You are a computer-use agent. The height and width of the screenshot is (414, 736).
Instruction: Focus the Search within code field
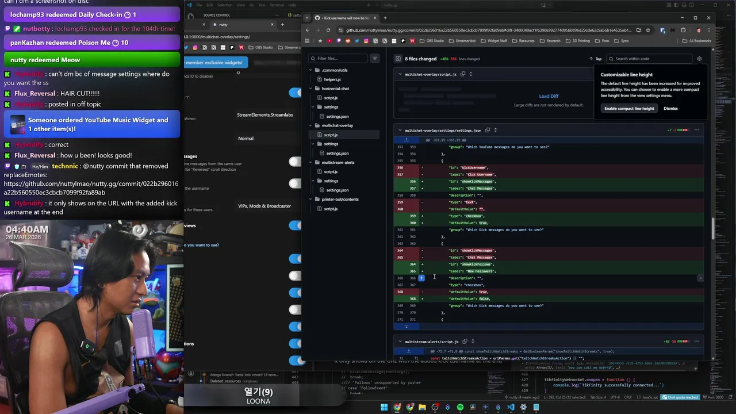tap(650, 59)
